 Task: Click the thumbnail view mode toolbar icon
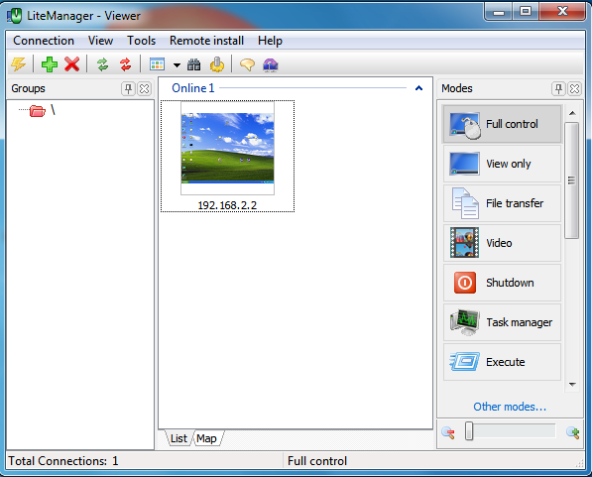click(x=157, y=64)
